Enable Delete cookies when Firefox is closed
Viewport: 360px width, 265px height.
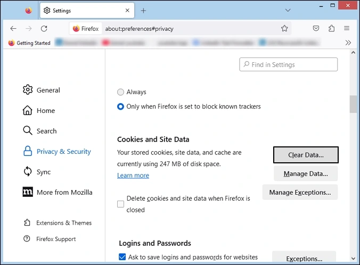click(120, 204)
